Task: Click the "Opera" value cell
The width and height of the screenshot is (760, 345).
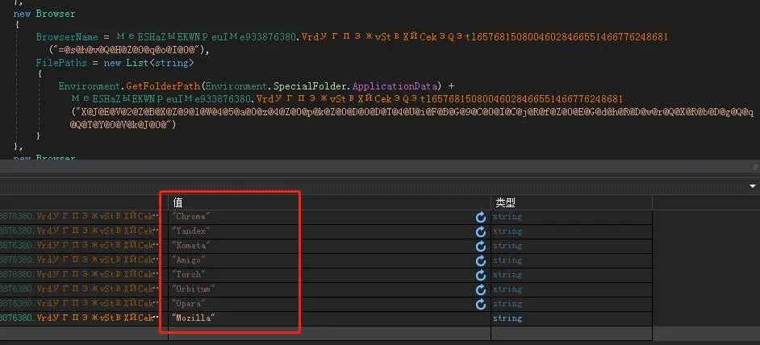Action: point(189,304)
